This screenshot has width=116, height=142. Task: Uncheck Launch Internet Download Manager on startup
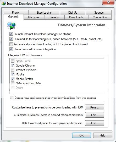click(x=11, y=34)
